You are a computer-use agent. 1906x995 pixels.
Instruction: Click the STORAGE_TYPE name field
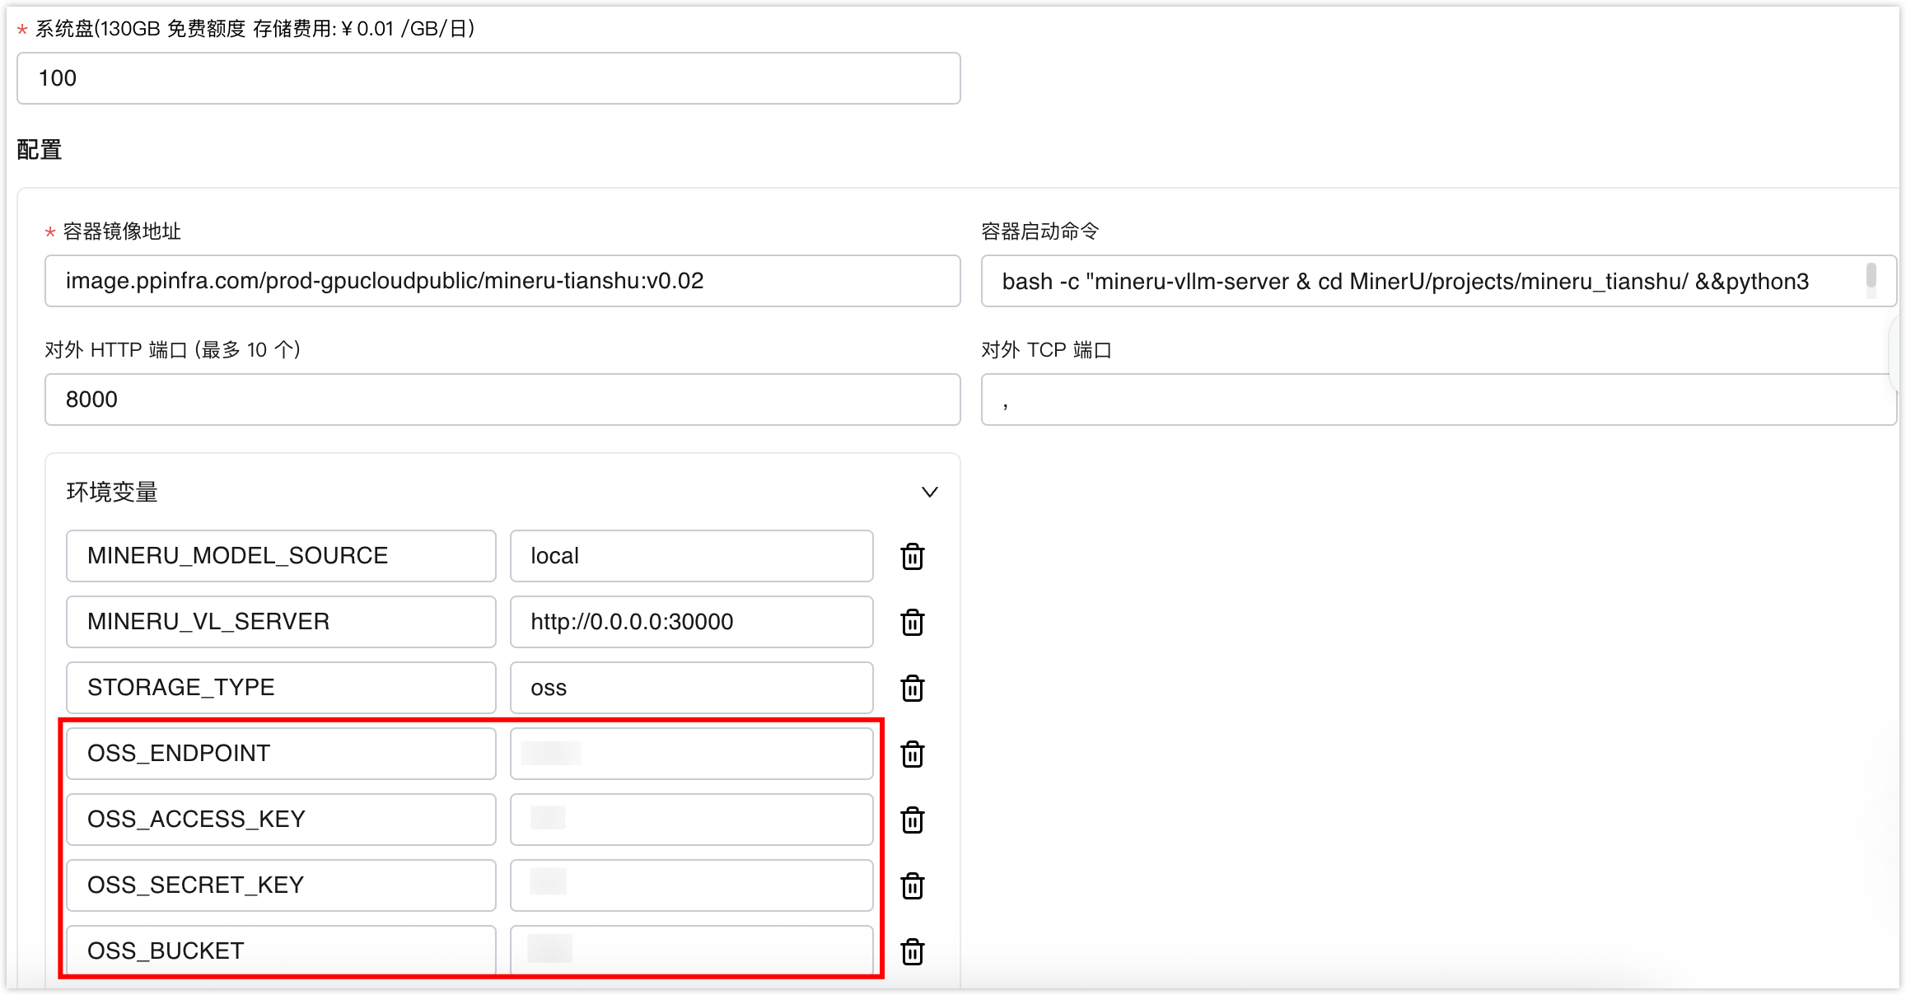(x=281, y=688)
